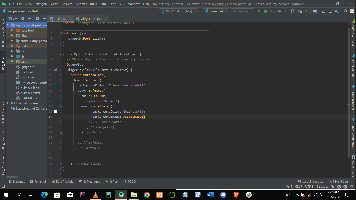
Task: Open the SDK Manager toolbar icon
Action: 337,11
